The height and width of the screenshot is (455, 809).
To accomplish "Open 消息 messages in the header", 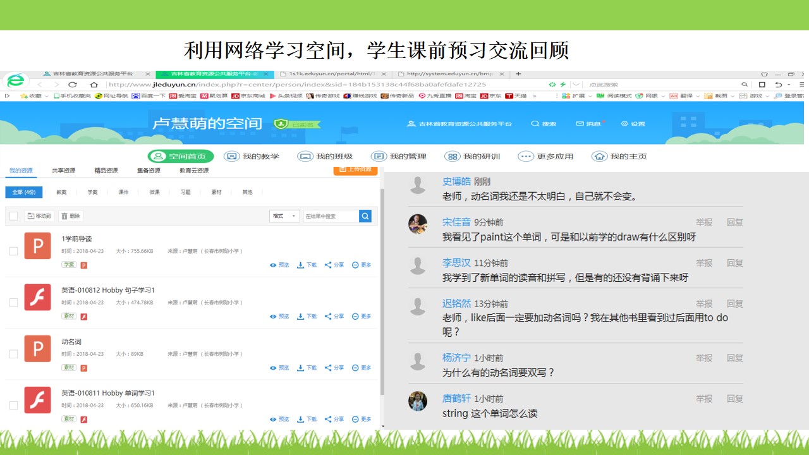I will (588, 124).
